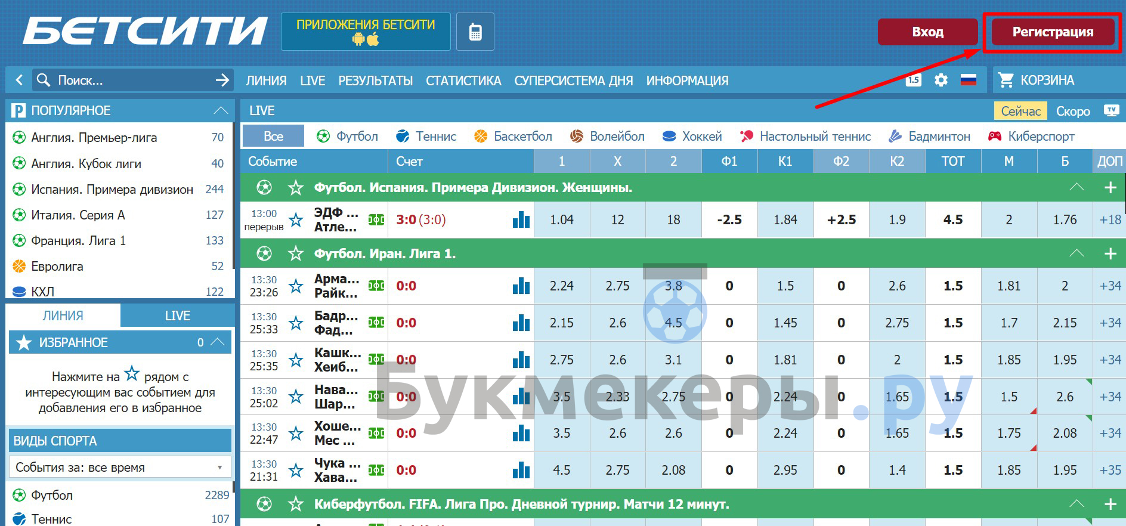Image resolution: width=1126 pixels, height=526 pixels.
Task: Open statistics chart for Чука match
Action: pyautogui.click(x=521, y=470)
